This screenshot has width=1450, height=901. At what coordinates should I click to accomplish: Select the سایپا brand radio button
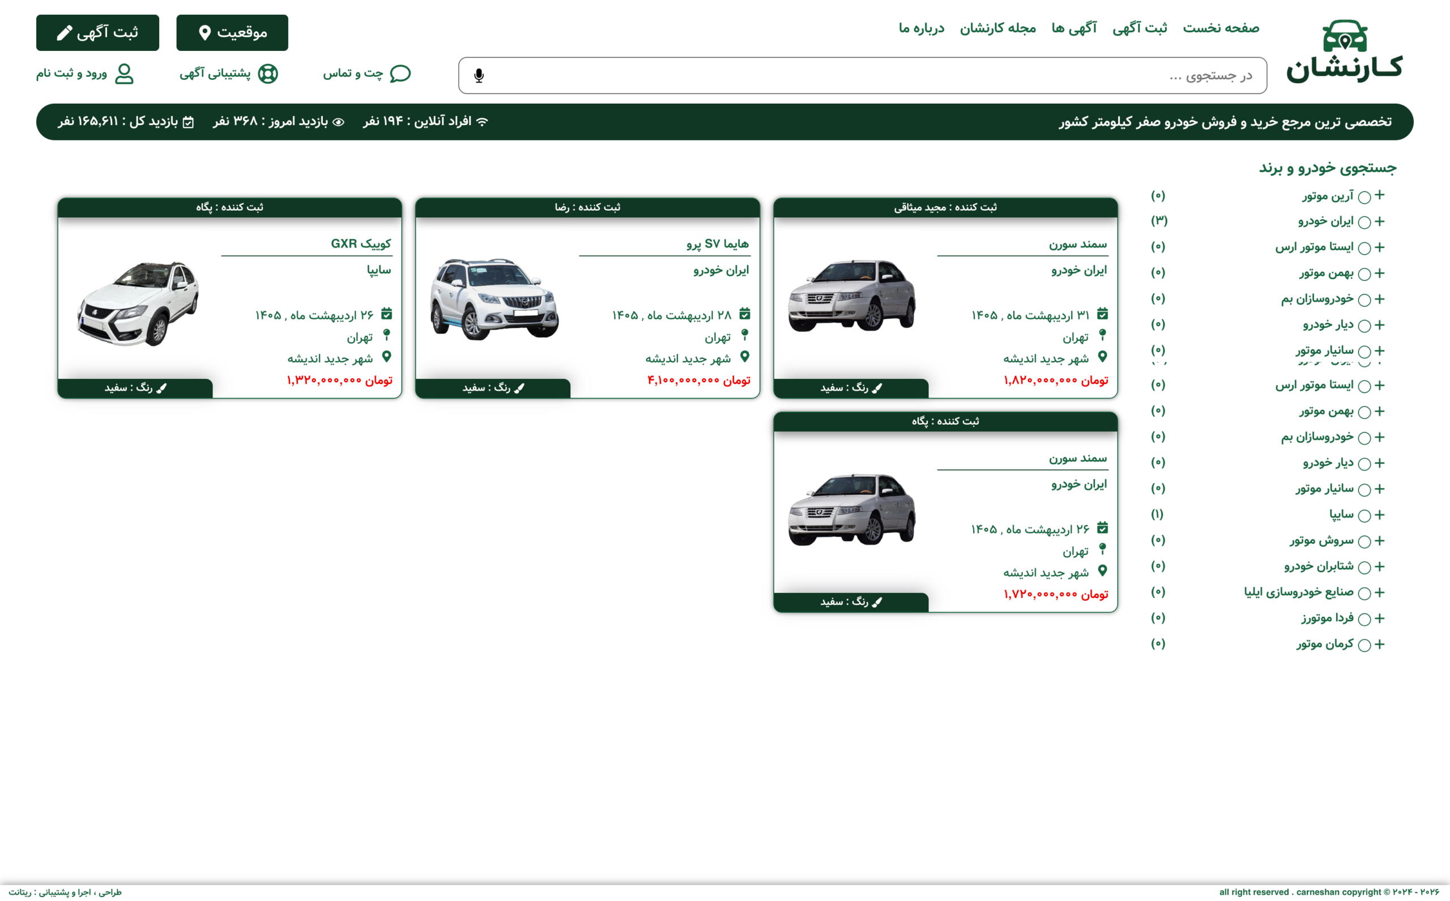pos(1364,515)
